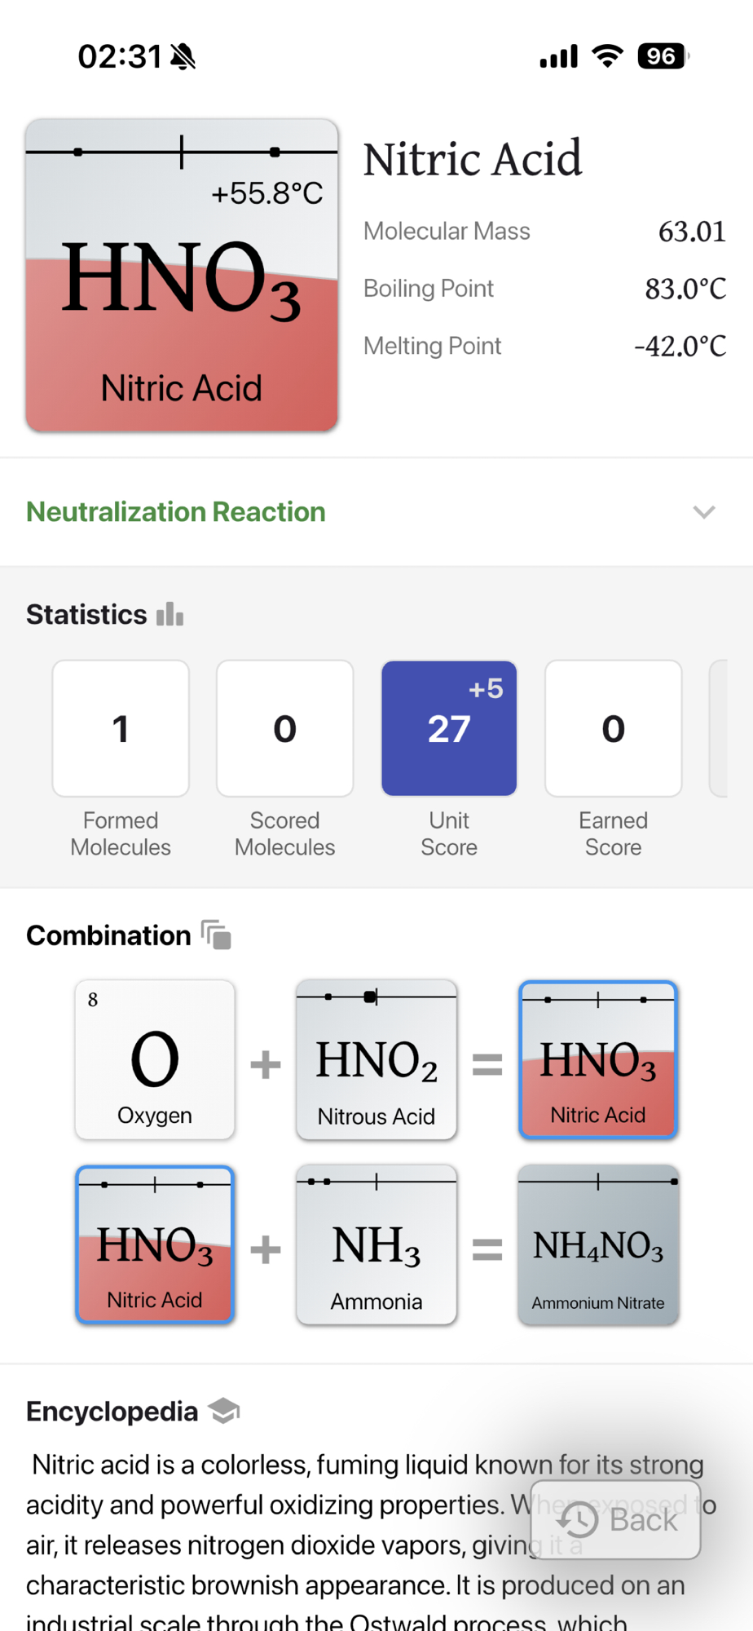Image resolution: width=753 pixels, height=1631 pixels.
Task: Tap the Statistics bar chart icon
Action: pos(170,614)
